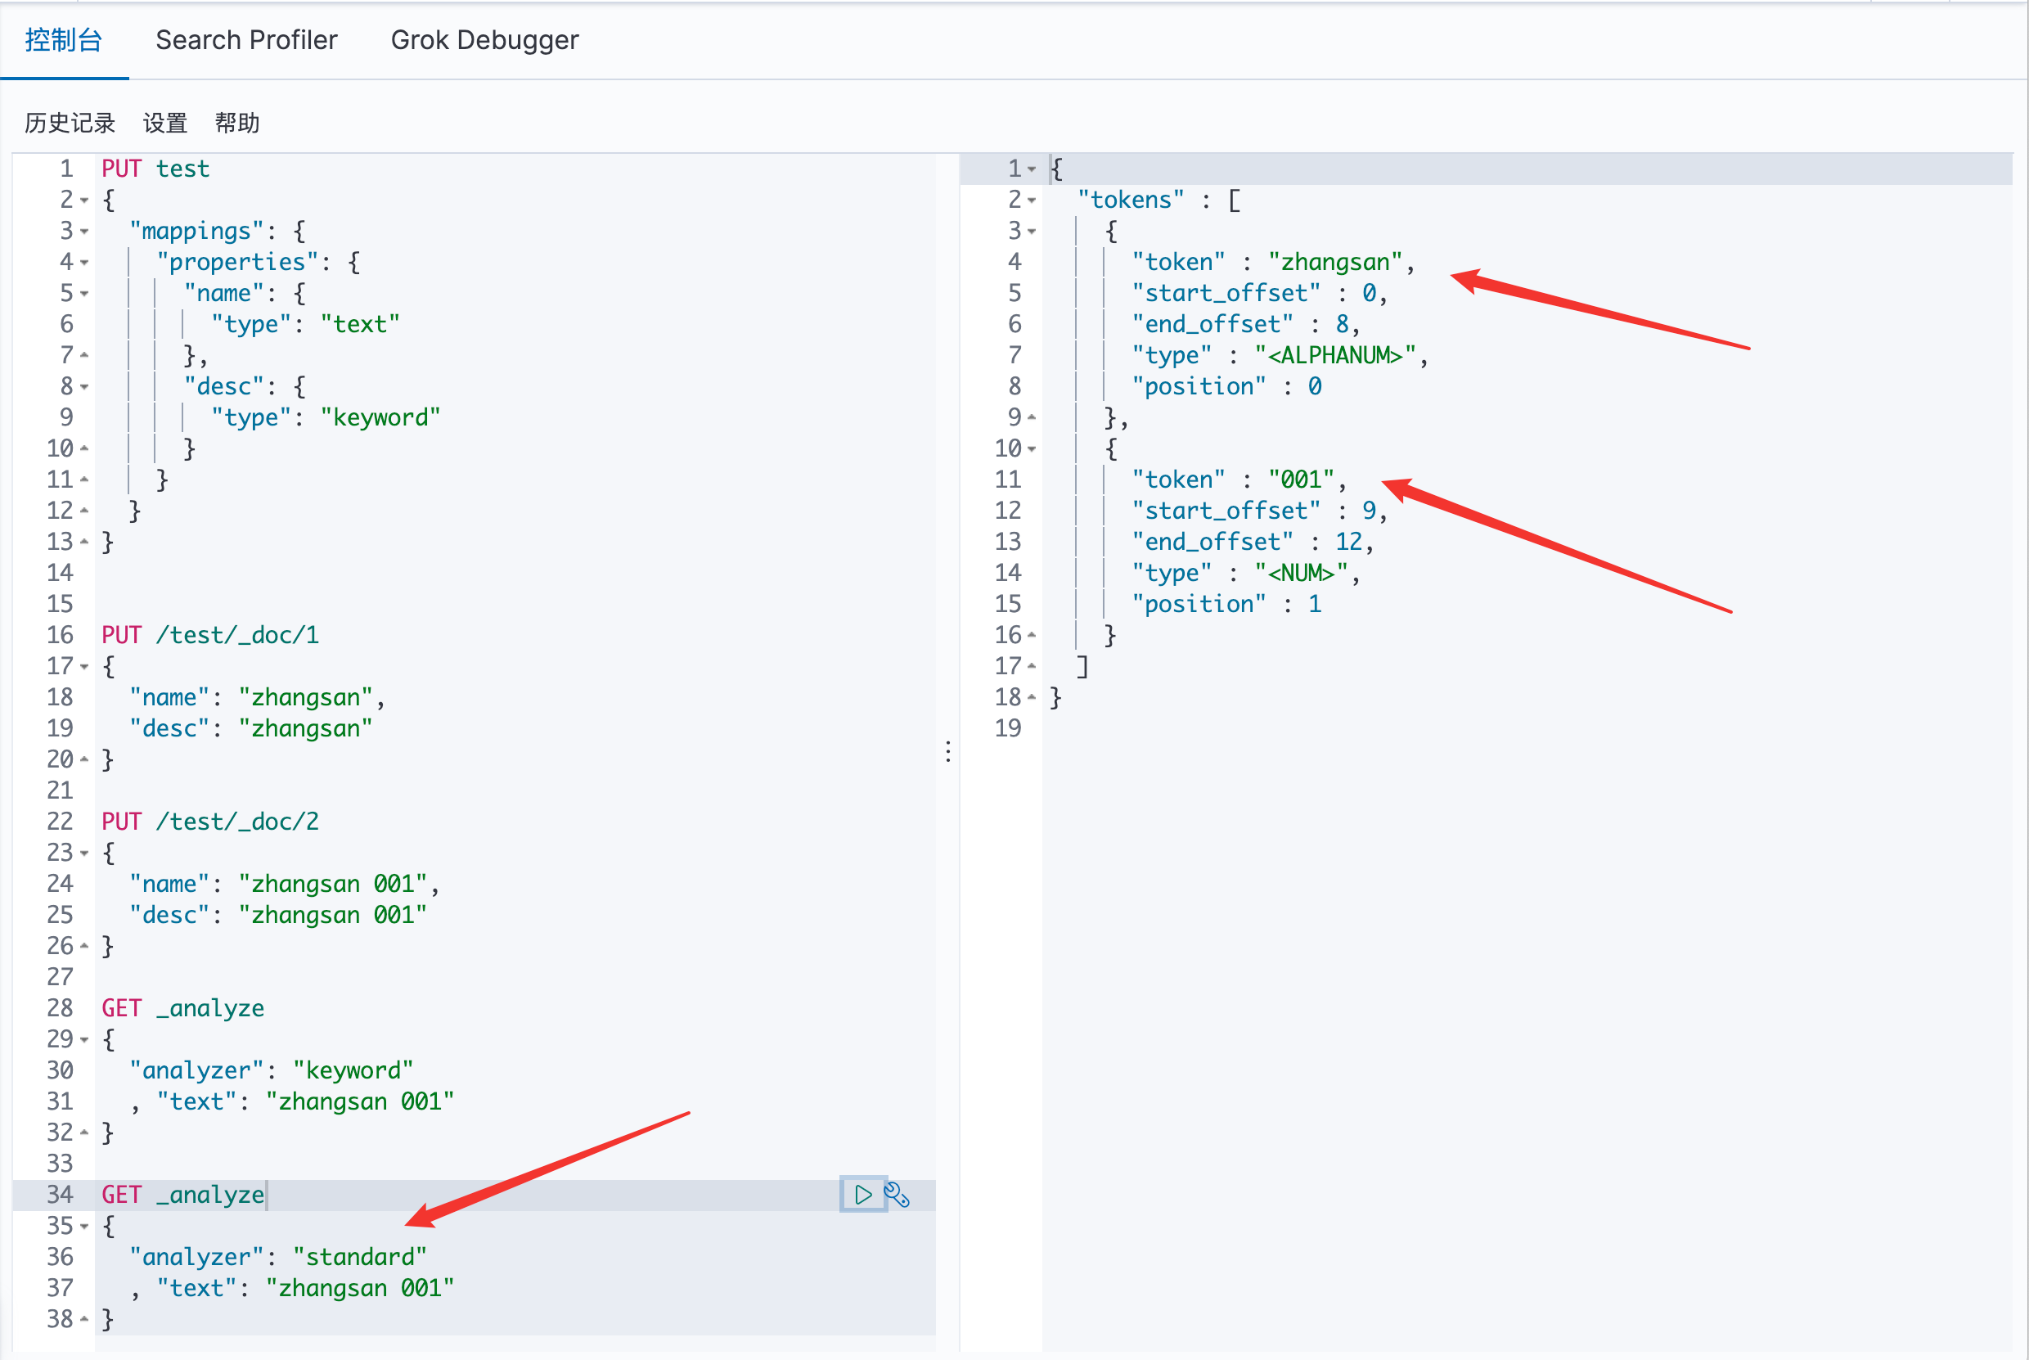
Task: Open the 帮助 help link
Action: pyautogui.click(x=236, y=124)
